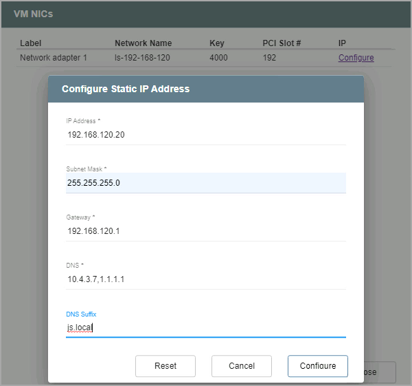Click the partially hidden Close button
The image size is (412, 386).
point(383,372)
